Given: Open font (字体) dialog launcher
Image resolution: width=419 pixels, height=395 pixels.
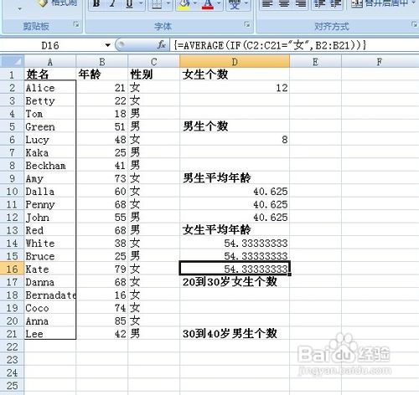Looking at the screenshot, I should click(x=247, y=25).
